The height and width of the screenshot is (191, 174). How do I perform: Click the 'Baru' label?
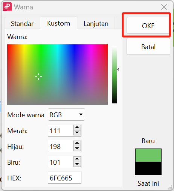148,141
